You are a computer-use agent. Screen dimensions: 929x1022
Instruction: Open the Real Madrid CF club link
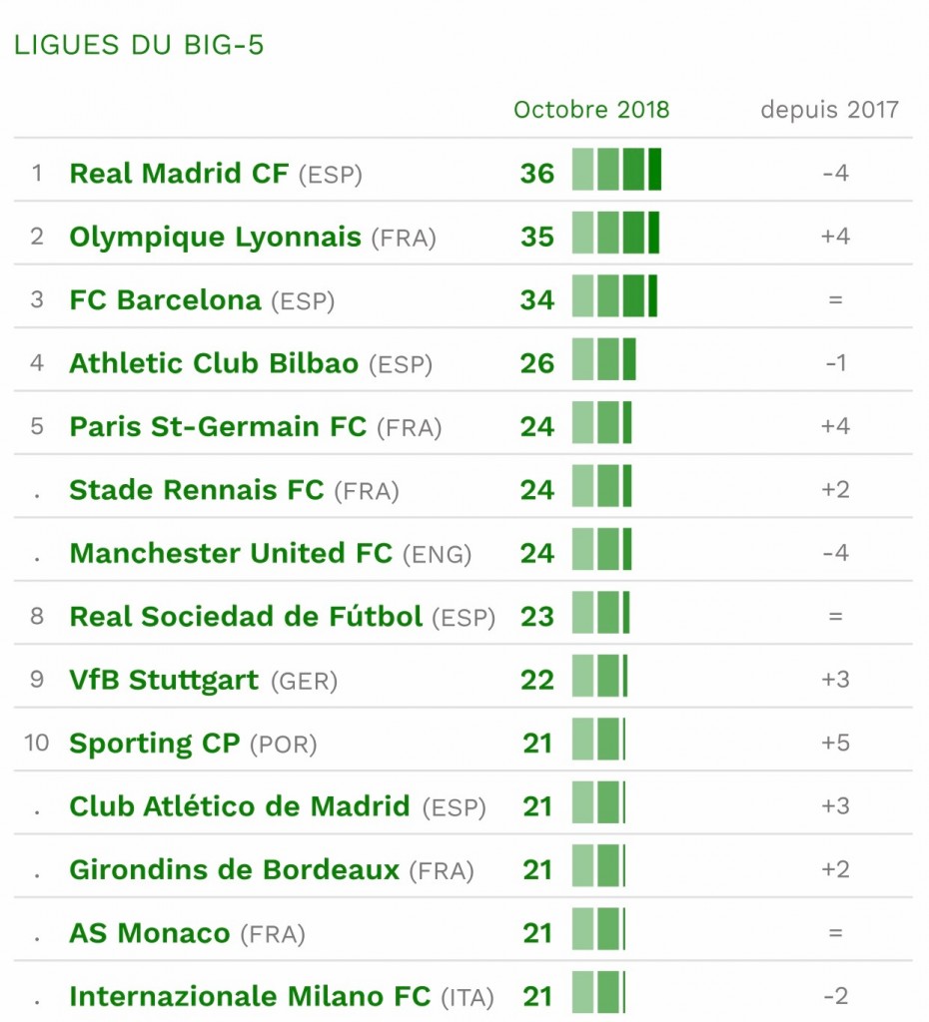pyautogui.click(x=179, y=174)
